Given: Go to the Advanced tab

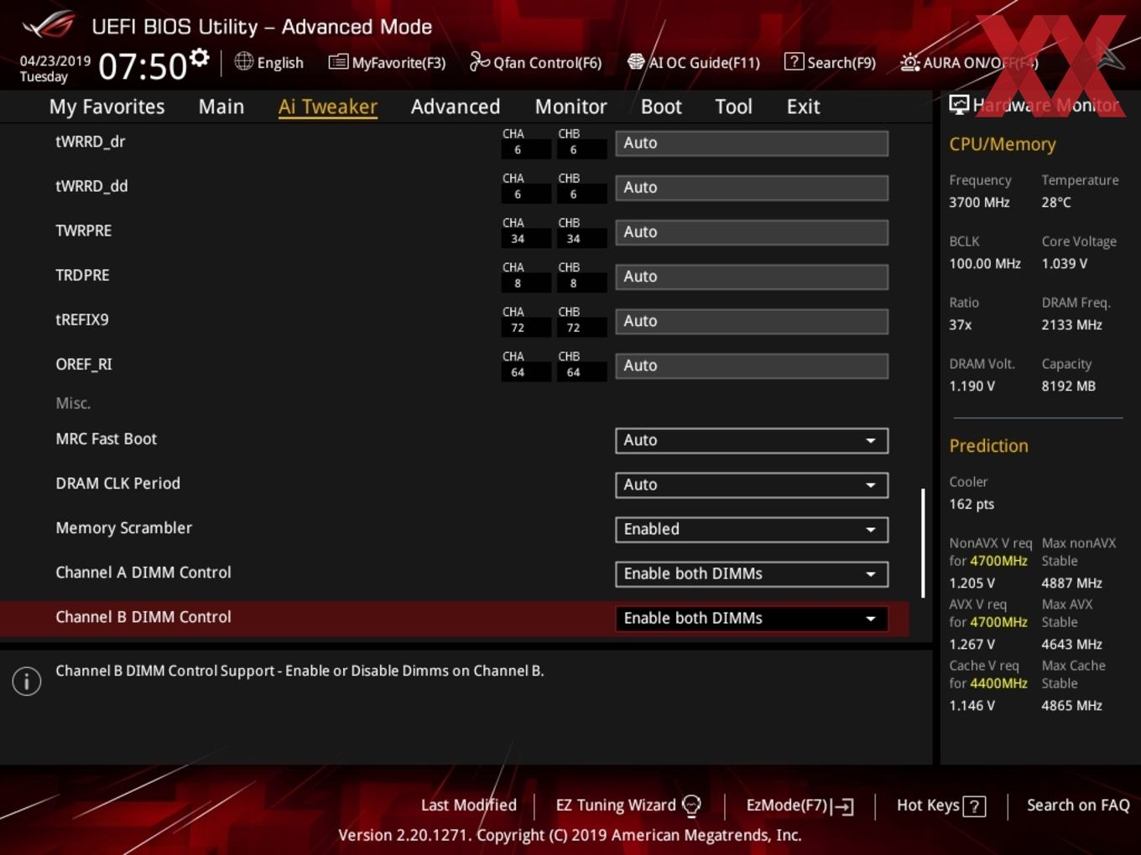Looking at the screenshot, I should (456, 106).
